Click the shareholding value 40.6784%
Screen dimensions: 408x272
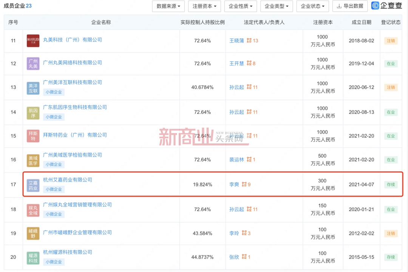[x=202, y=87]
